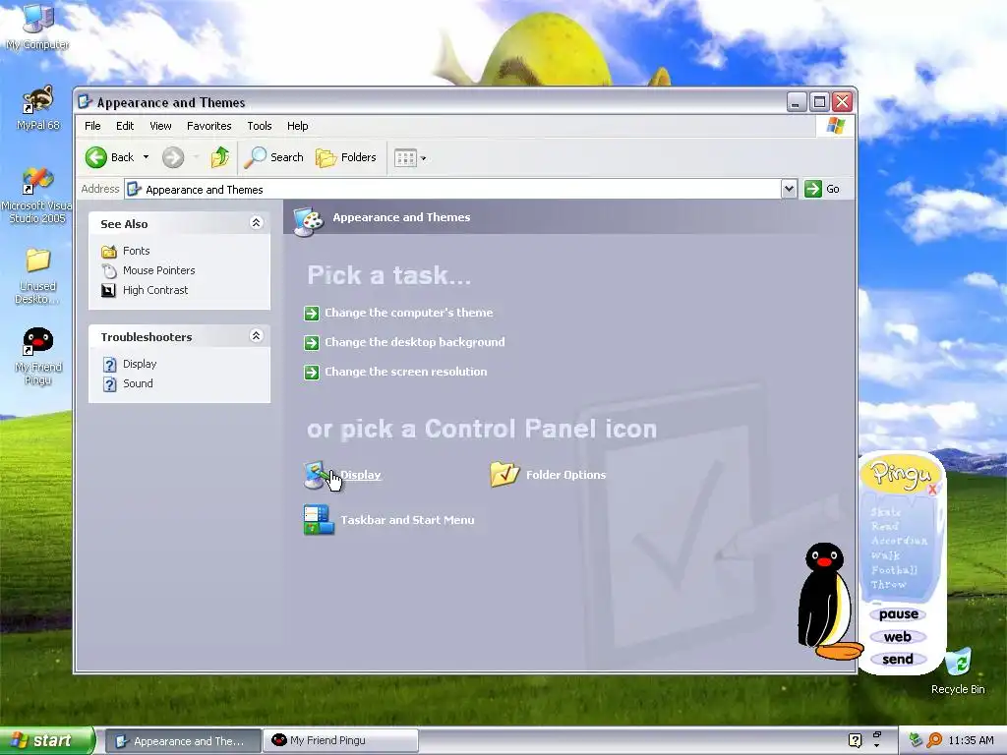Screen dimensions: 1007x755
Task: Choose Read in Pingu widget
Action: 885,527
